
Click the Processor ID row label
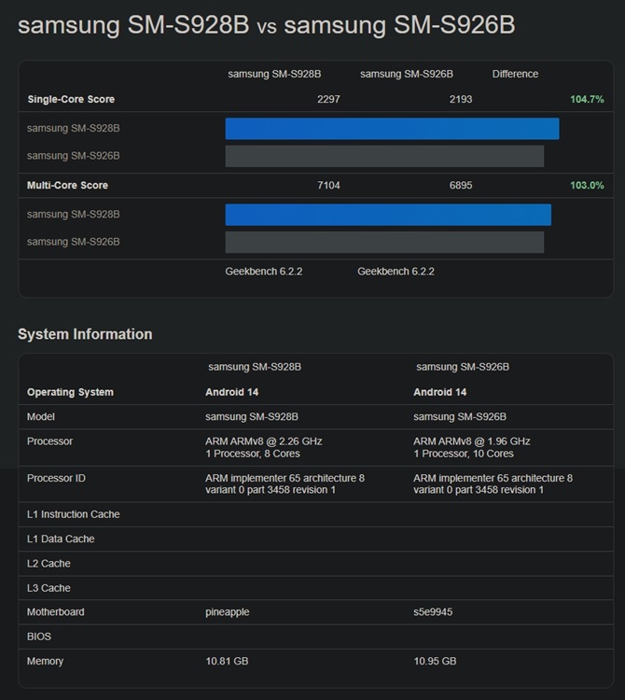(x=56, y=478)
